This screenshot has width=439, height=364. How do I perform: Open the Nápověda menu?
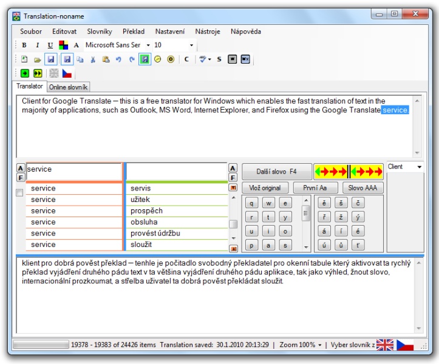click(246, 32)
